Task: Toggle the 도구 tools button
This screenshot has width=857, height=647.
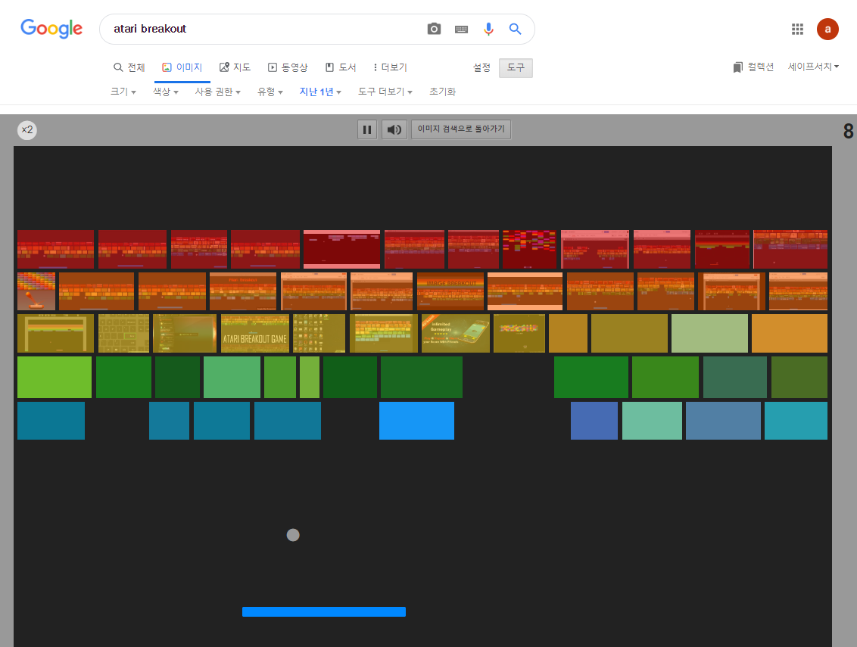Action: click(x=516, y=68)
